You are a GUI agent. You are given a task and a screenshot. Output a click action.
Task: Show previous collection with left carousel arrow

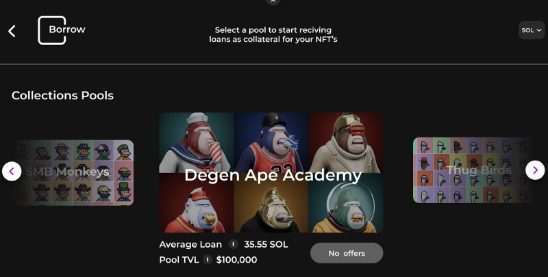coord(12,171)
